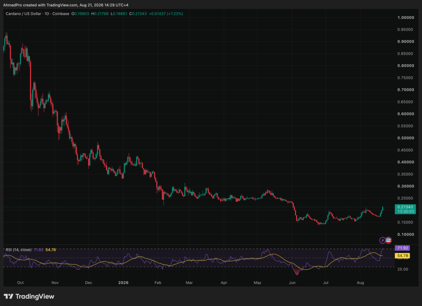422x306 pixels.
Task: Select the 2026 marker on time axis
Action: click(x=123, y=283)
